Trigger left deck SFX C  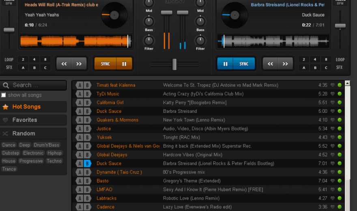(45, 68)
